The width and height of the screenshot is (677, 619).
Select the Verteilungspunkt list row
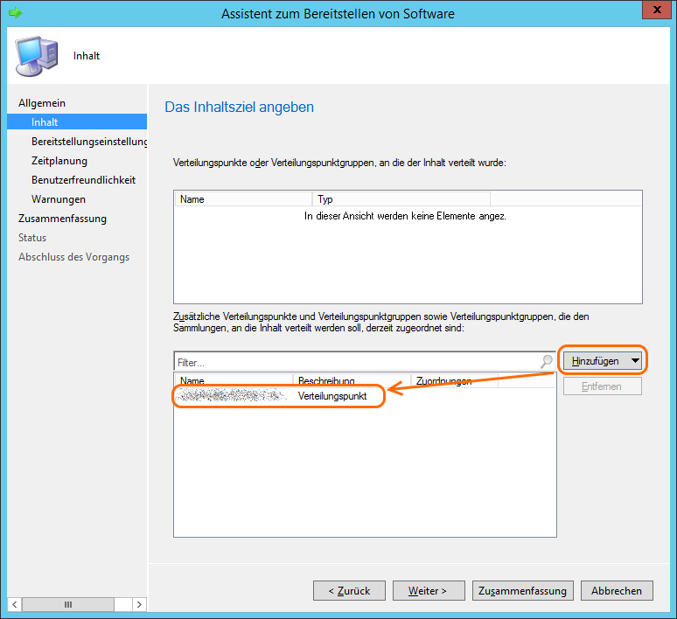280,396
